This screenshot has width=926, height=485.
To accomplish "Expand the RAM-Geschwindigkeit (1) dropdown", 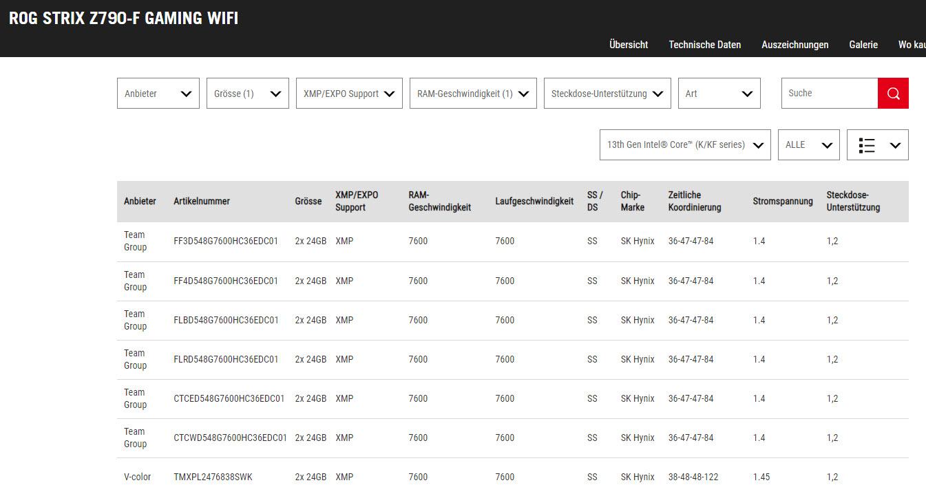I will tap(473, 94).
